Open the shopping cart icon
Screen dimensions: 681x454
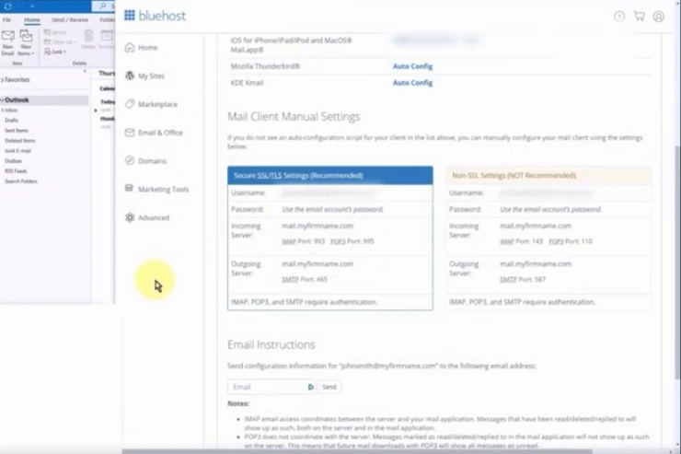click(639, 16)
